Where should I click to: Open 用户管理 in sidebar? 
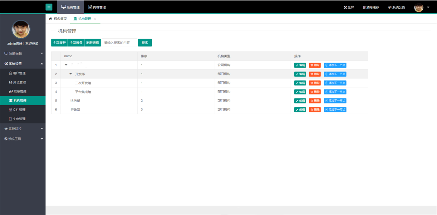coord(19,73)
